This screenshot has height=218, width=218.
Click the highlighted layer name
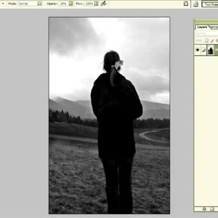216,50
